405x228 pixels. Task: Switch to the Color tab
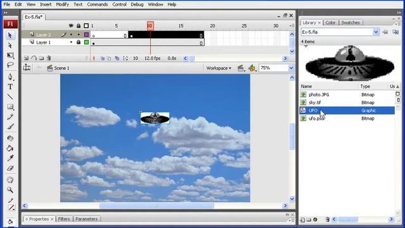[330, 23]
